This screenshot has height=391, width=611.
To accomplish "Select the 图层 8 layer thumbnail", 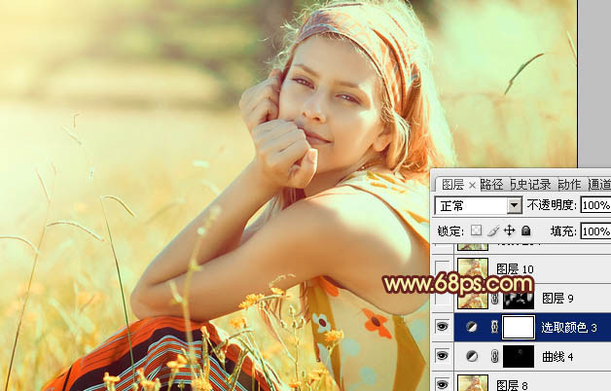I will [x=473, y=383].
